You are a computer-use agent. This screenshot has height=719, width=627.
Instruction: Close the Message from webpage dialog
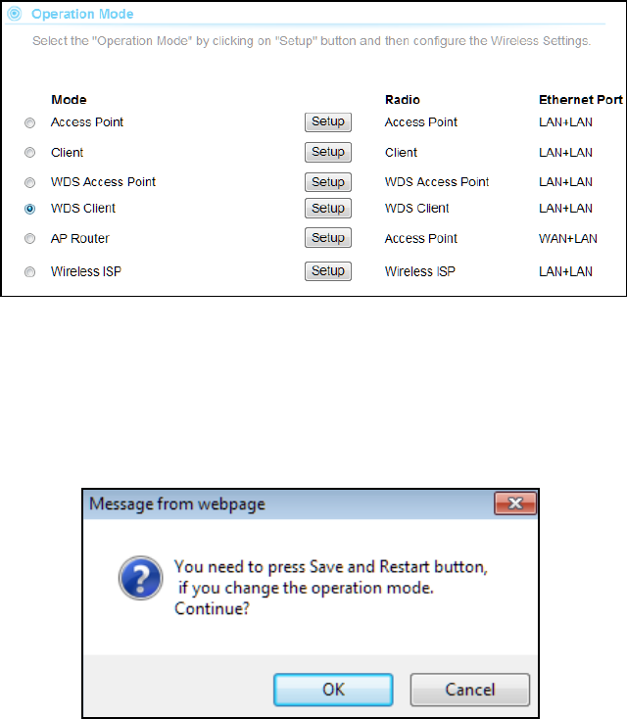[515, 503]
